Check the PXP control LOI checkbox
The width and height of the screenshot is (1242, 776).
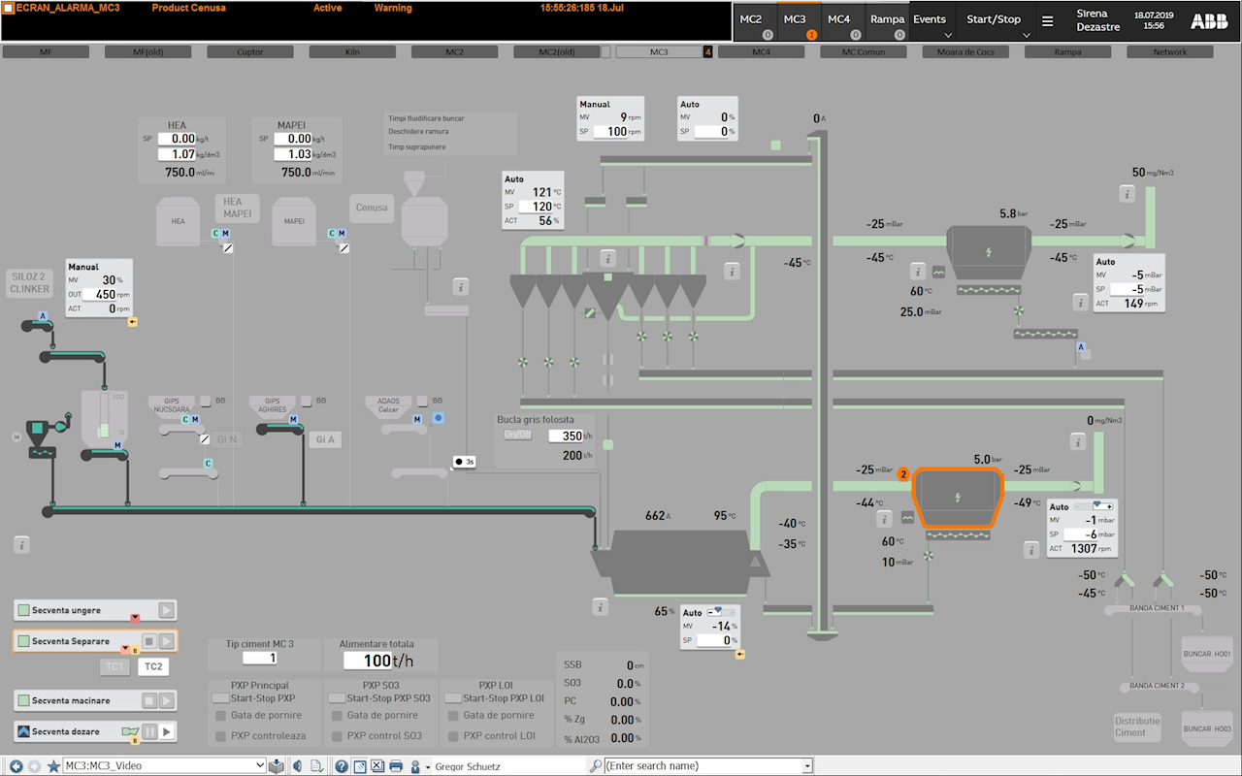tap(453, 736)
